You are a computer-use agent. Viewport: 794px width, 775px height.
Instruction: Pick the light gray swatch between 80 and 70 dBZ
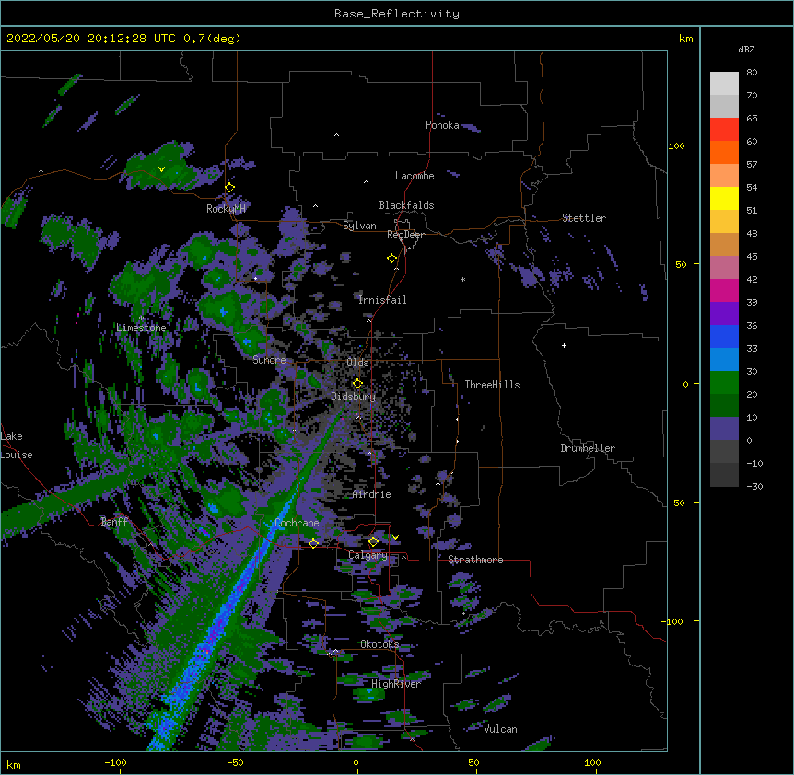[724, 84]
